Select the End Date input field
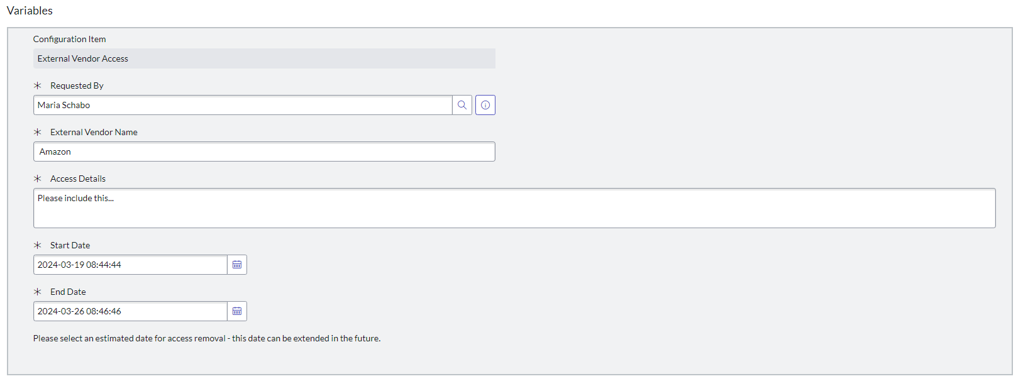This screenshot has height=391, width=1023. [130, 311]
